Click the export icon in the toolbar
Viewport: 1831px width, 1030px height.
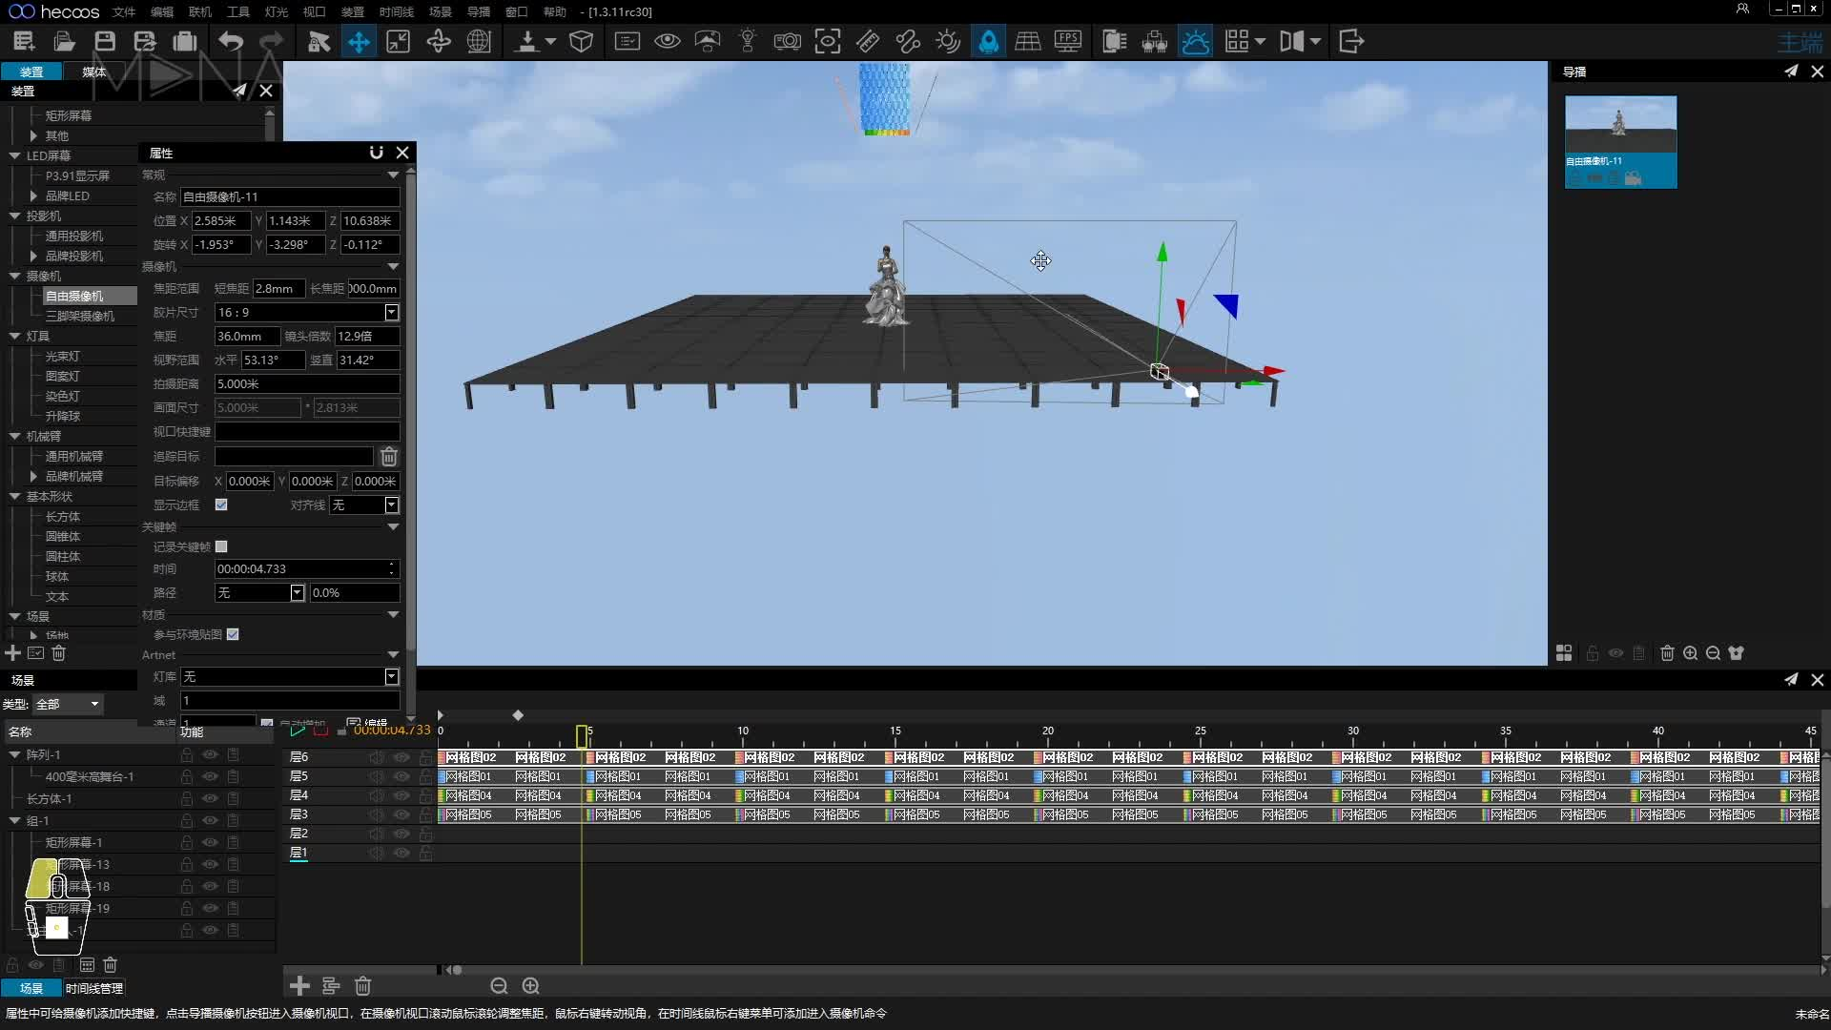(1351, 41)
